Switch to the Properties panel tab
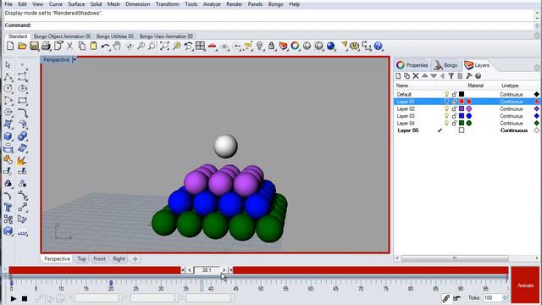542x305 pixels. tap(412, 65)
